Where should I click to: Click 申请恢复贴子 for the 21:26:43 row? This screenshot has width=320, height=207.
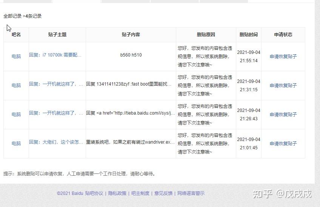283,115
